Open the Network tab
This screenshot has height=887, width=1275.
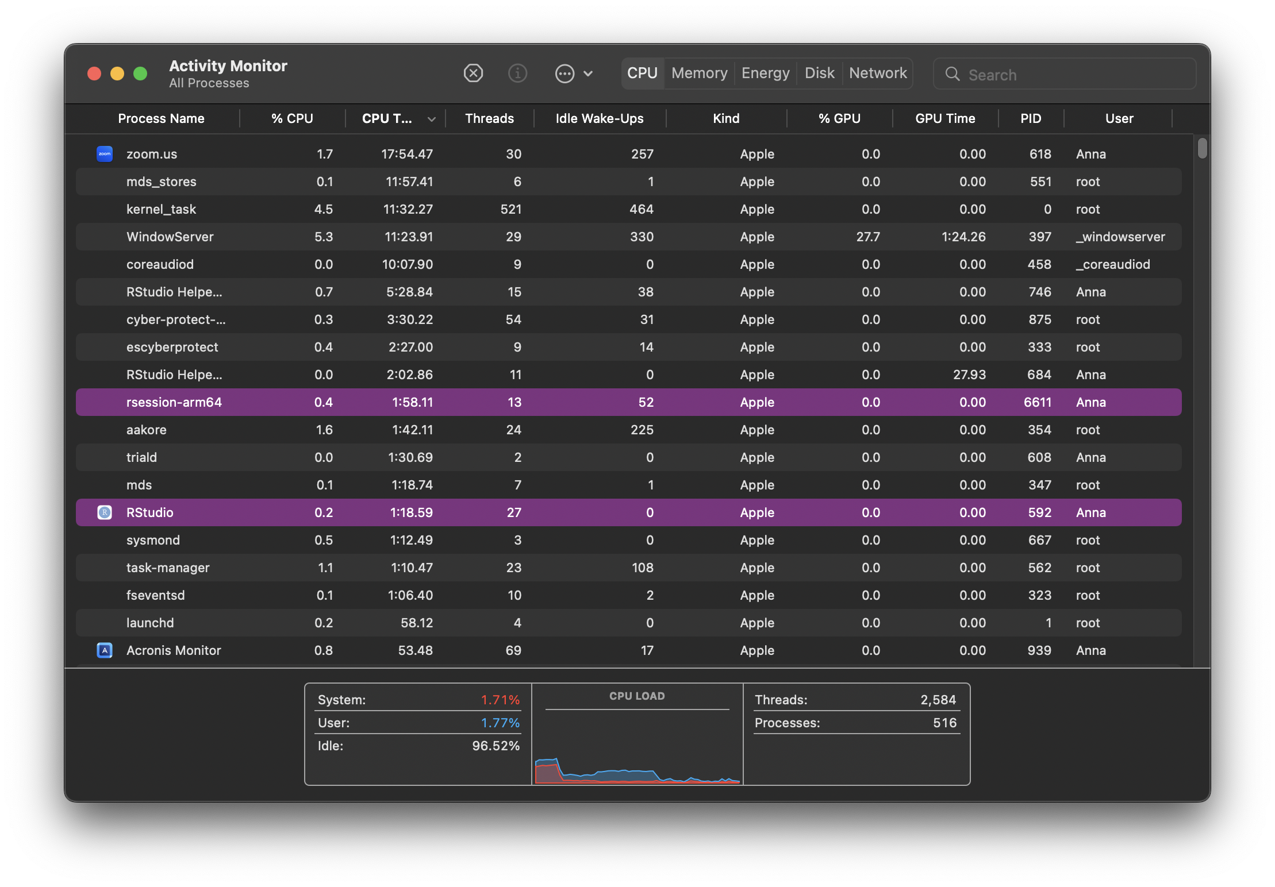877,74
